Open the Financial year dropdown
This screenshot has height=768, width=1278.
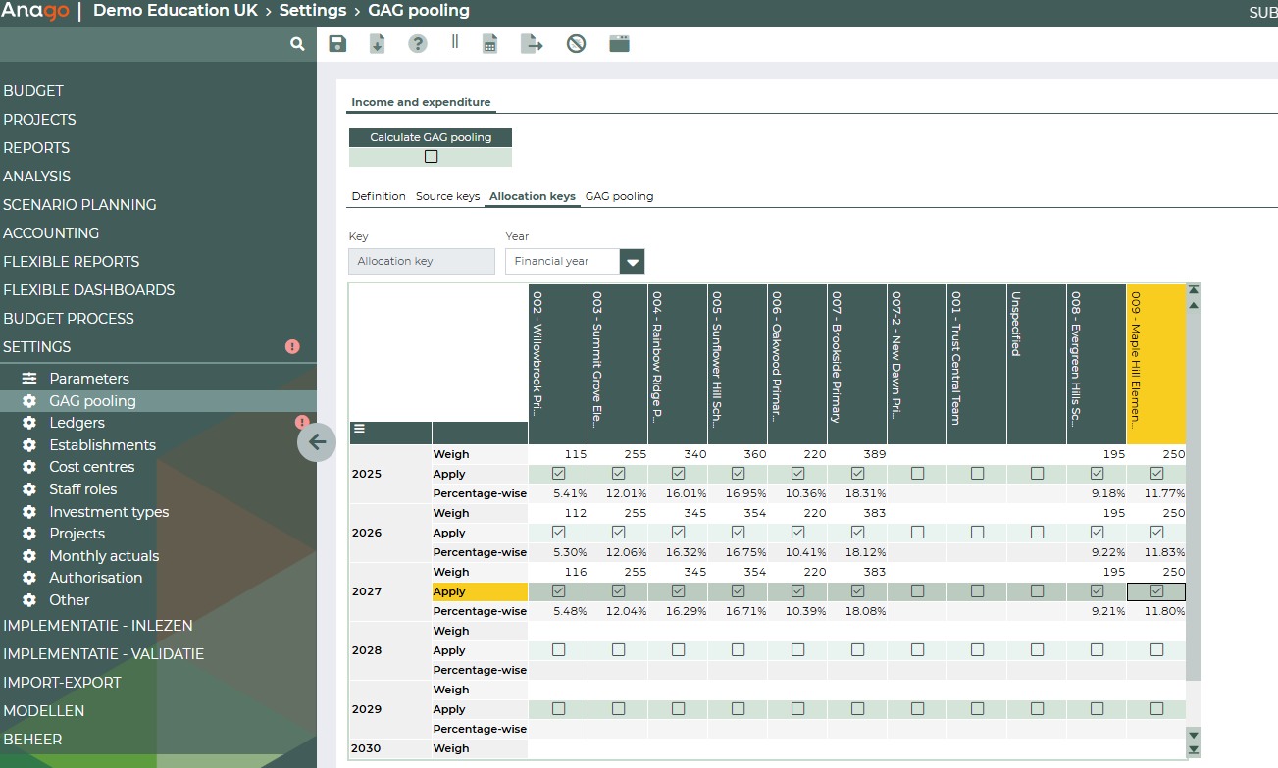click(633, 262)
